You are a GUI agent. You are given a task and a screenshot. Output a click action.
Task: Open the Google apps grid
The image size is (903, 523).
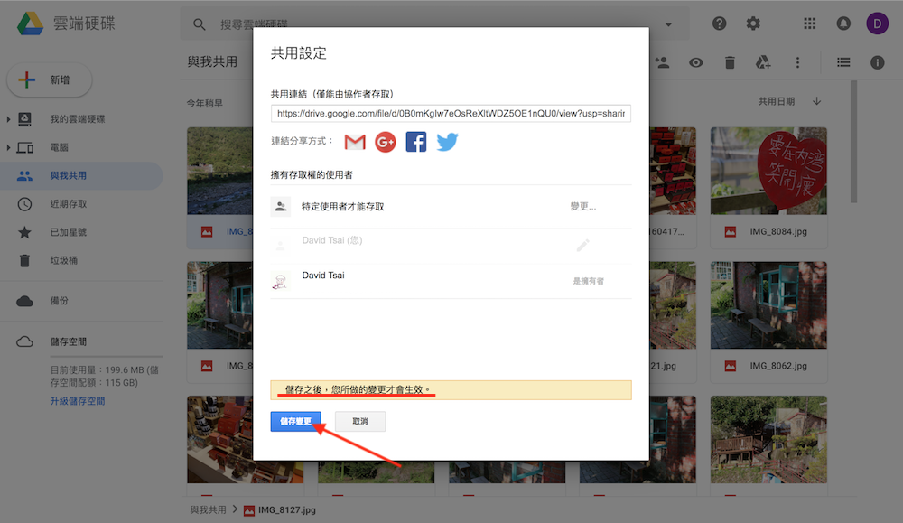[809, 23]
